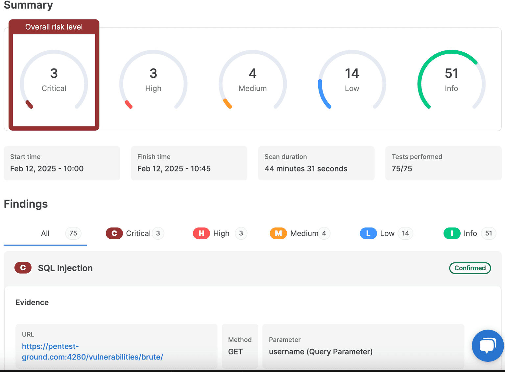Click the Critical filter C badge icon
This screenshot has height=372, width=505.
[114, 233]
